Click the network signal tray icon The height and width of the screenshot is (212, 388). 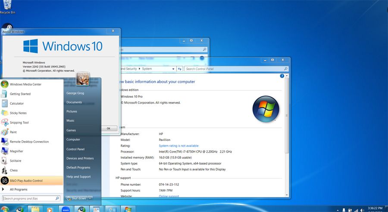[x=357, y=210]
